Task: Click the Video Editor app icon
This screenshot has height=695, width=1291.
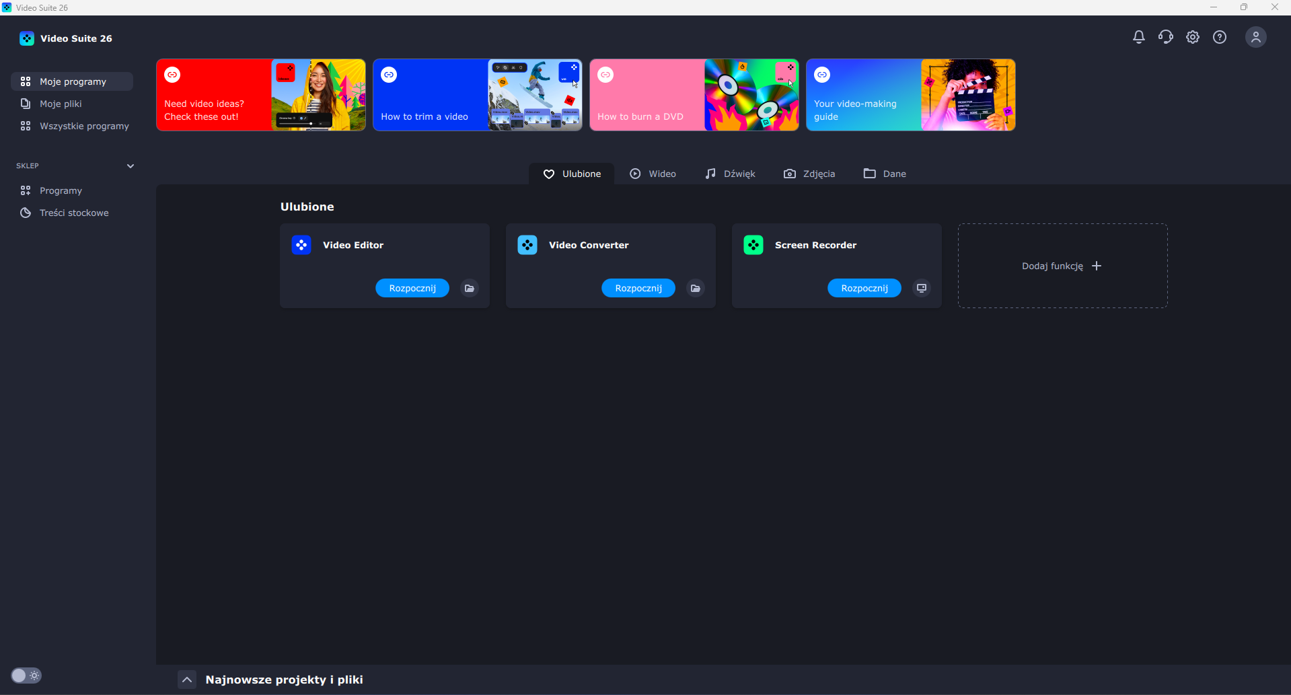Action: tap(301, 245)
